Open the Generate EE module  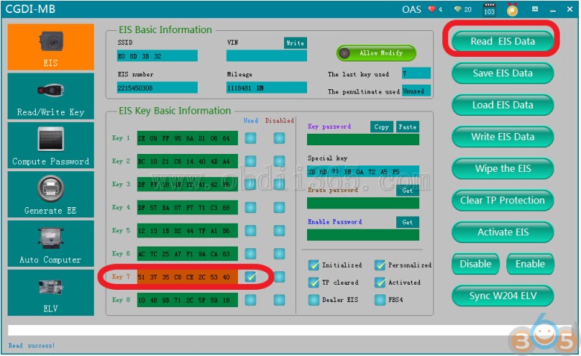51,194
